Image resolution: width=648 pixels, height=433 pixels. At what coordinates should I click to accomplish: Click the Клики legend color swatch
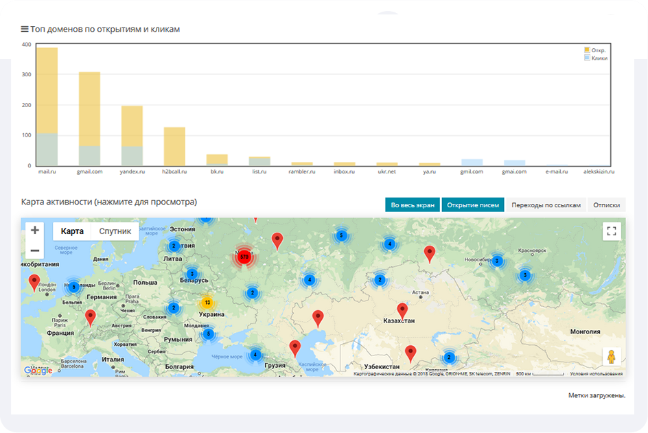pos(587,58)
